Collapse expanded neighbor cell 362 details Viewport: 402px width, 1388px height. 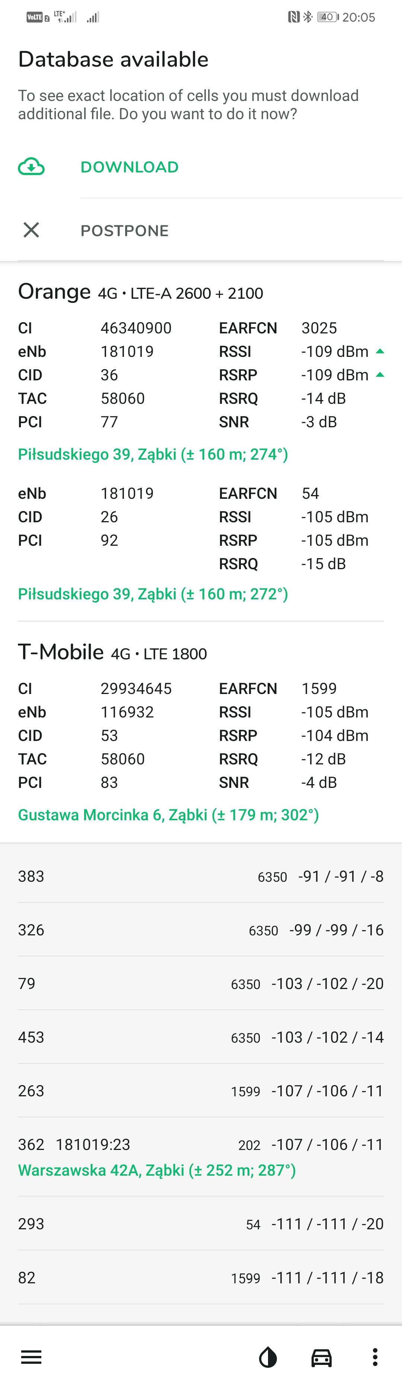[x=201, y=1144]
